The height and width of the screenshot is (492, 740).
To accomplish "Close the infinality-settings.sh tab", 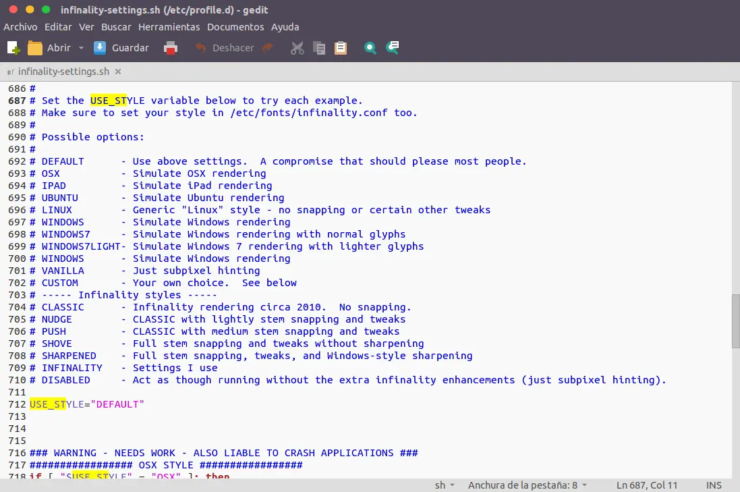I will click(118, 72).
